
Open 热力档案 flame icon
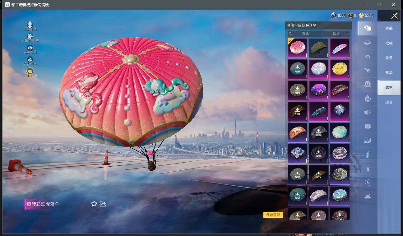pyautogui.click(x=30, y=61)
